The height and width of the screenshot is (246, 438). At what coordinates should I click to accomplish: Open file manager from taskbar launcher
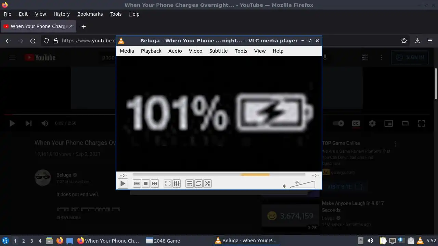pos(49,241)
